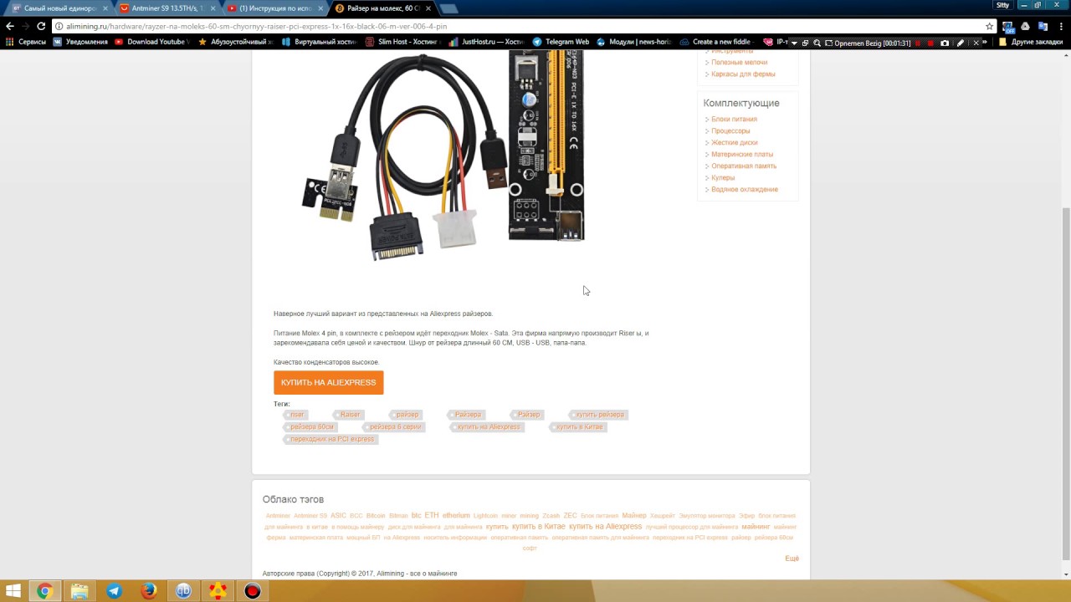The height and width of the screenshot is (602, 1071).
Task: Open 'Водяное охлаждение' in the sidebar
Action: click(745, 190)
